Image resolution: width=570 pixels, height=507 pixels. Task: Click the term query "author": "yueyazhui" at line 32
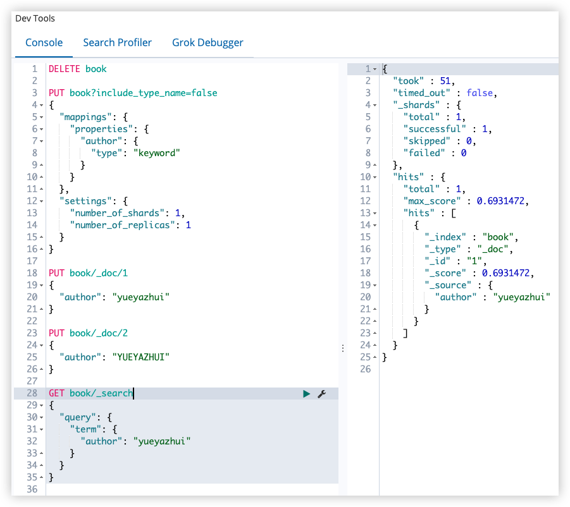[x=135, y=441]
